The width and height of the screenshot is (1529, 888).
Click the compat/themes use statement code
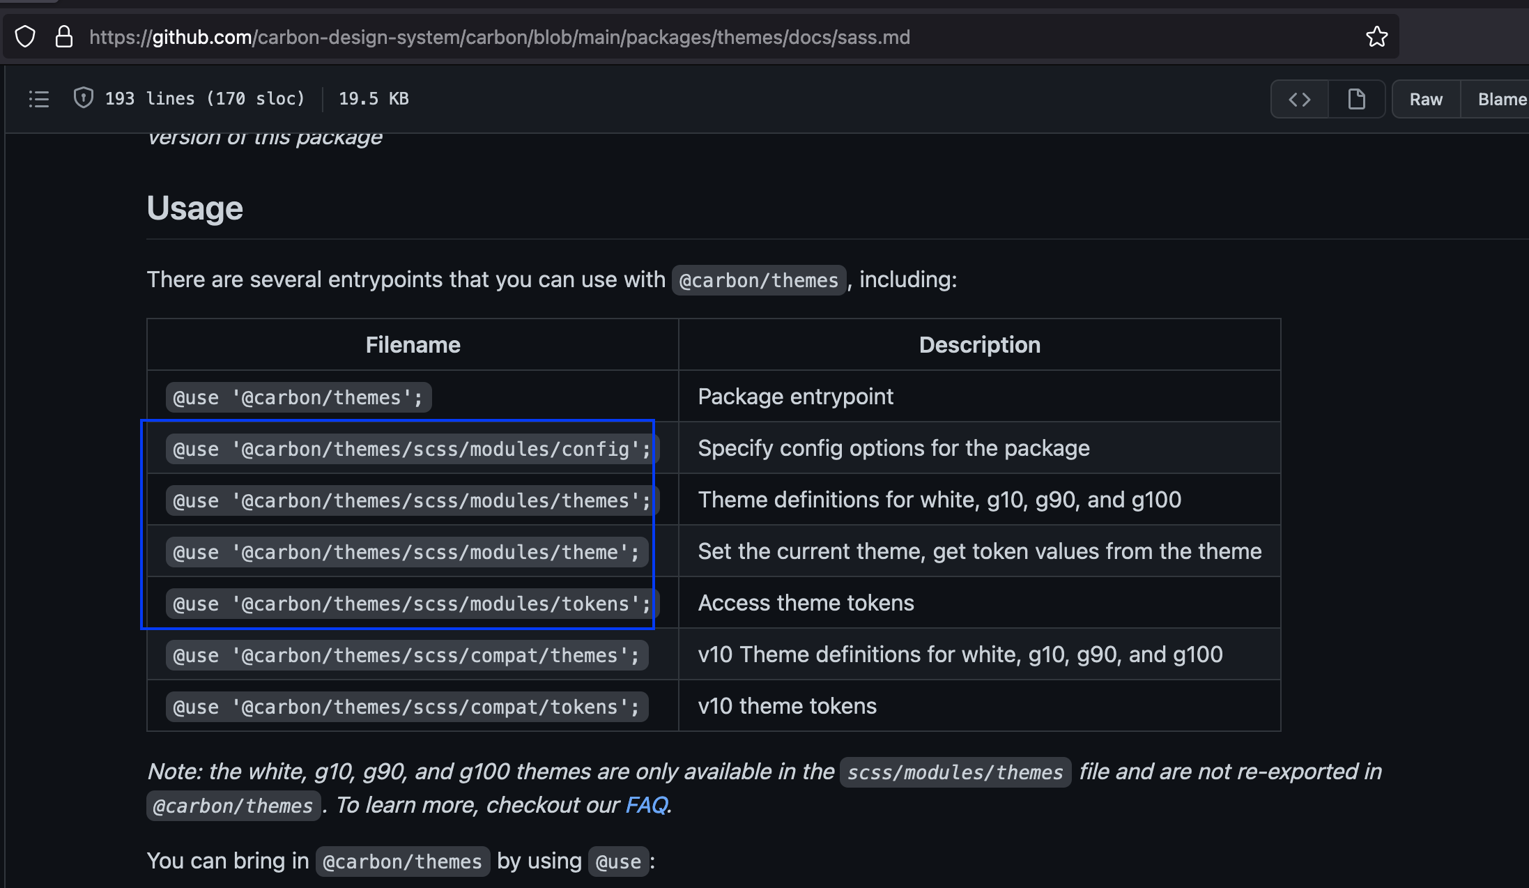[x=406, y=655]
